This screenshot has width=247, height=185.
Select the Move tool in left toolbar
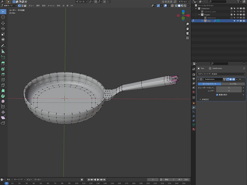[3, 23]
